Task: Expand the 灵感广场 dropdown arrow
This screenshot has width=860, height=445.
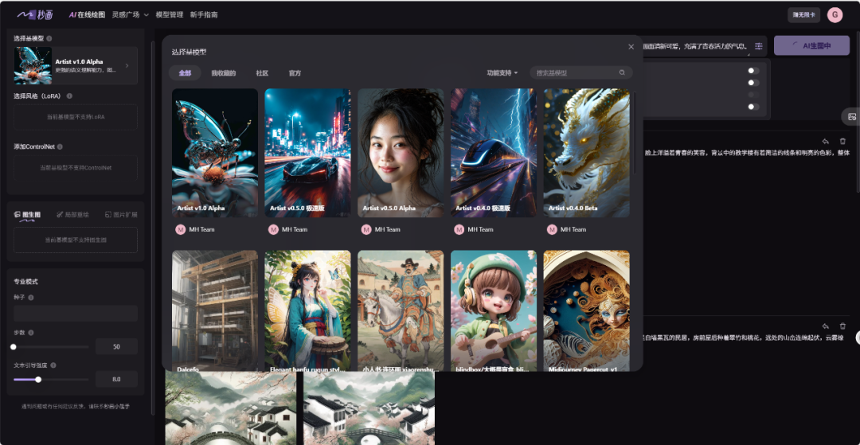Action: (x=147, y=15)
